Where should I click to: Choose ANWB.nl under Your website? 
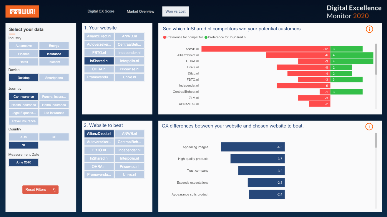pos(129,36)
